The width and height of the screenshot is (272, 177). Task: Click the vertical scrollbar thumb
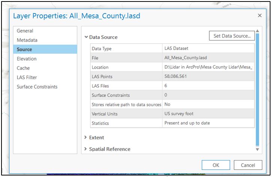coord(257,90)
